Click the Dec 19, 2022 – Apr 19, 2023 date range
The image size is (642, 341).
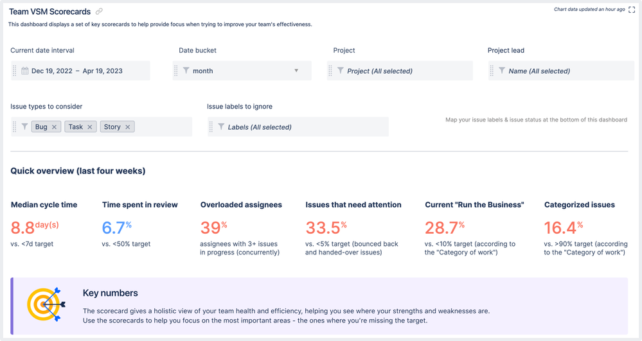pos(77,71)
